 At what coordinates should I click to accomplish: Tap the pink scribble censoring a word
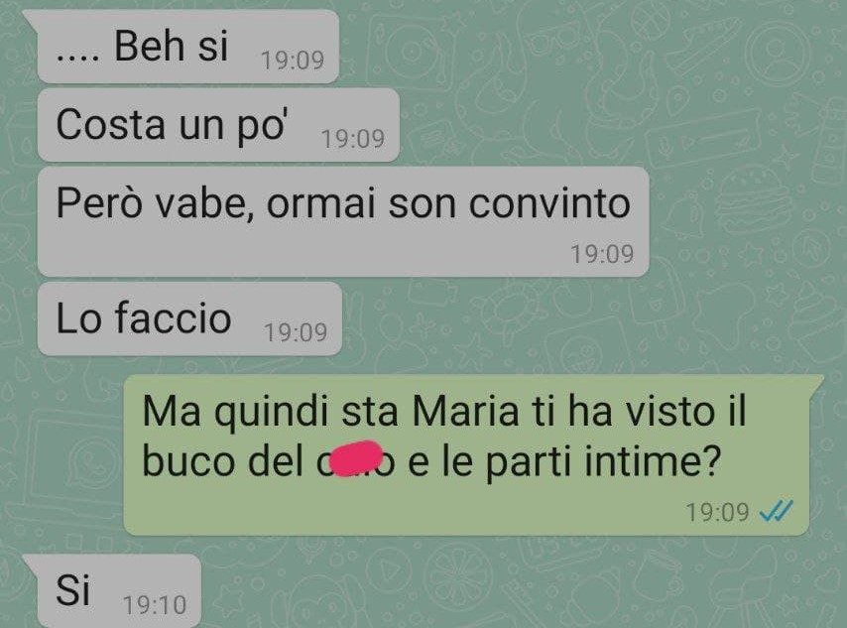point(355,458)
